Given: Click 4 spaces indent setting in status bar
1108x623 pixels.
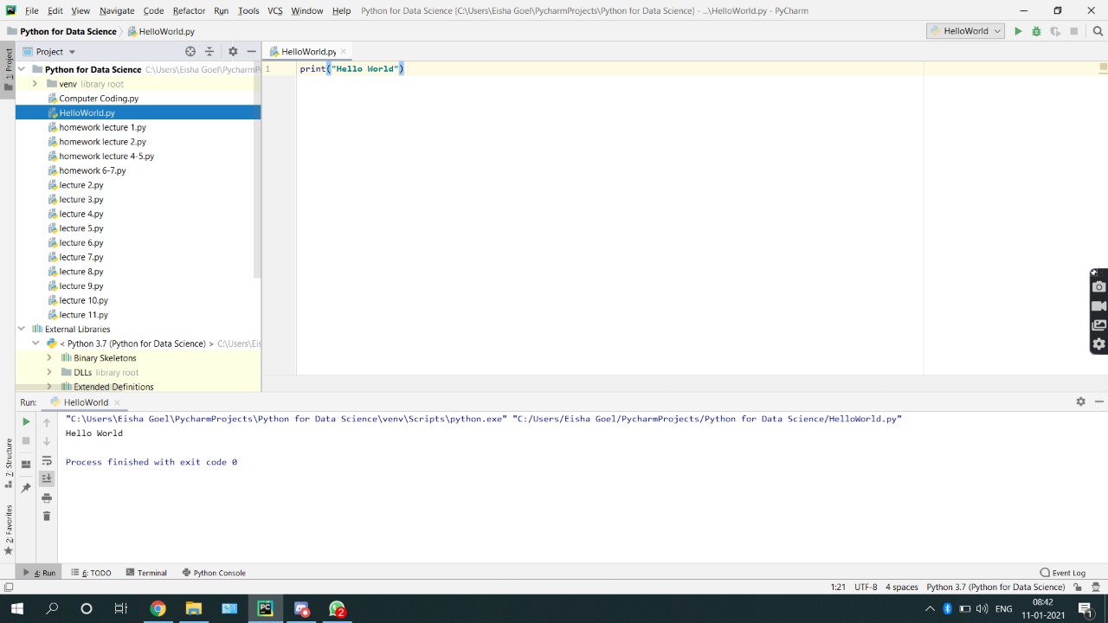Looking at the screenshot, I should coord(901,587).
